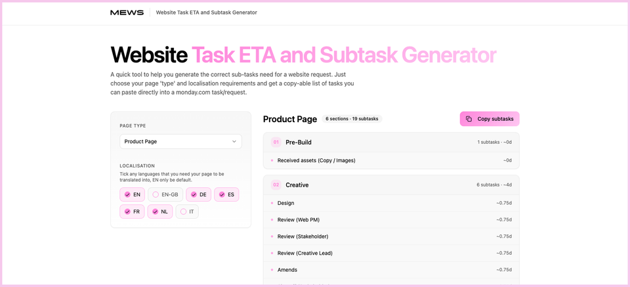This screenshot has height=287, width=630.
Task: Click the LOCALISATION label
Action: click(x=137, y=166)
